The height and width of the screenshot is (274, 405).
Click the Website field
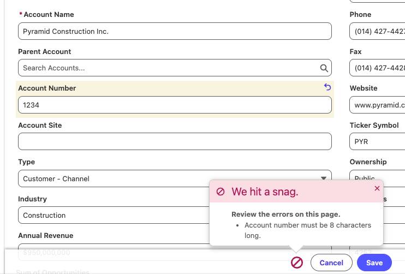pos(377,105)
